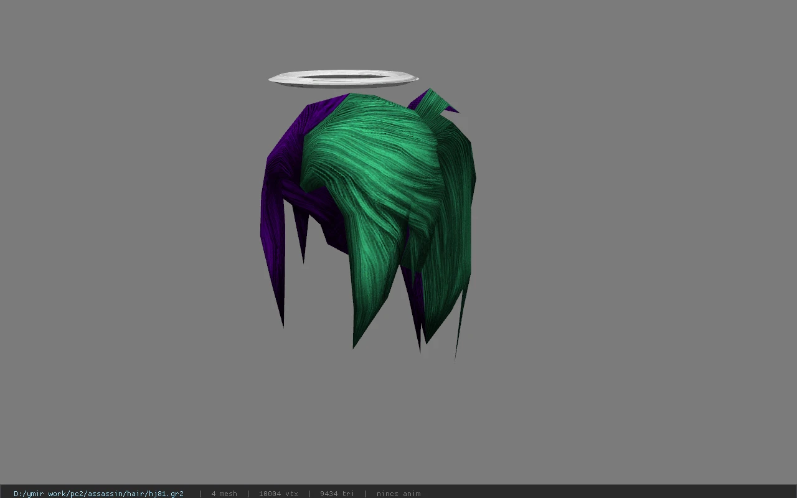Viewport: 797px width, 498px height.
Task: Click the '9434 tri' triangle count
Action: (x=337, y=494)
